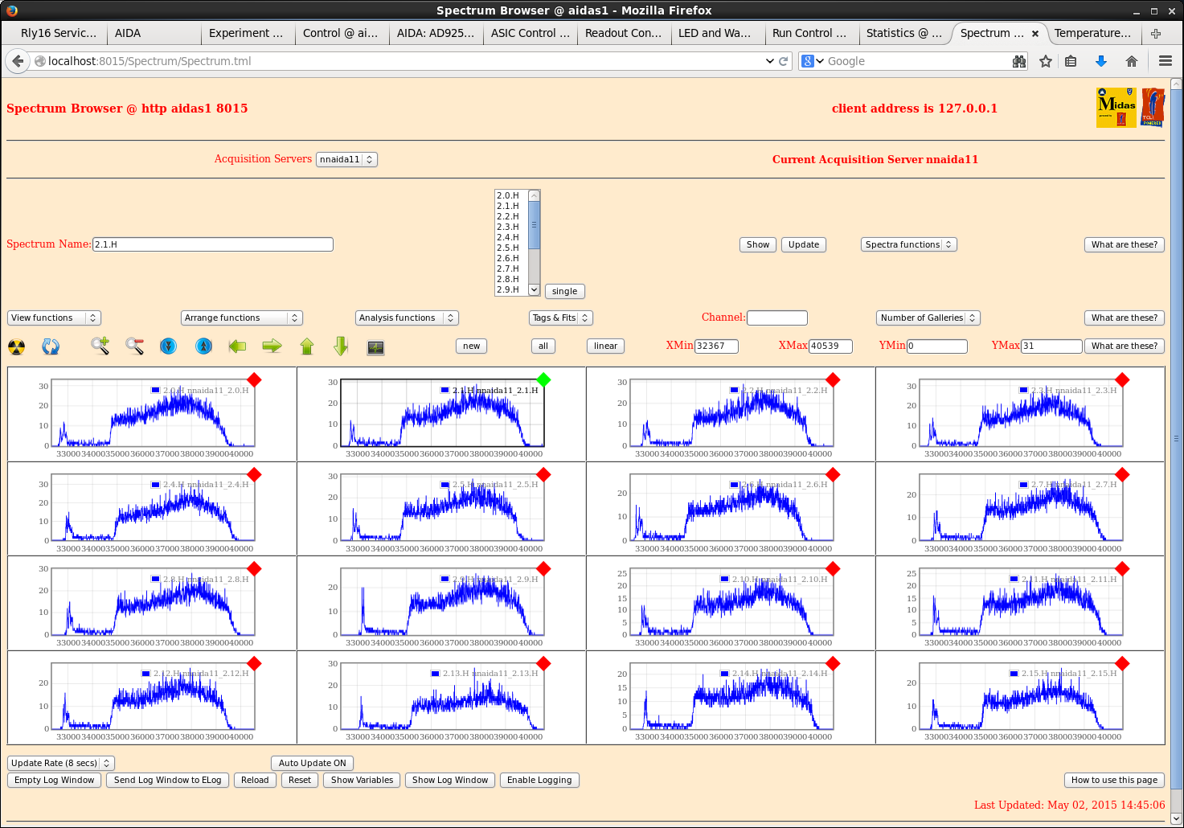Click the green right arrow icon

272,346
